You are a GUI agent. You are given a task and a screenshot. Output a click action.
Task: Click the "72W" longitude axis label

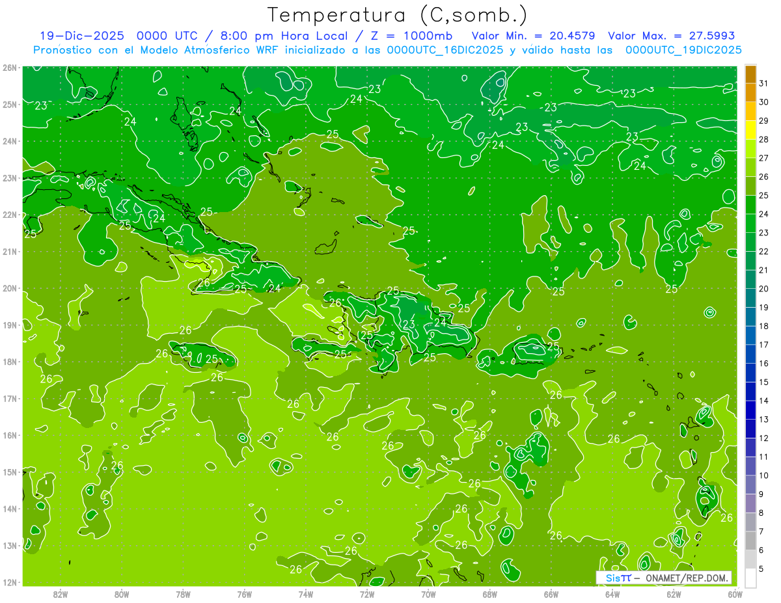[367, 595]
